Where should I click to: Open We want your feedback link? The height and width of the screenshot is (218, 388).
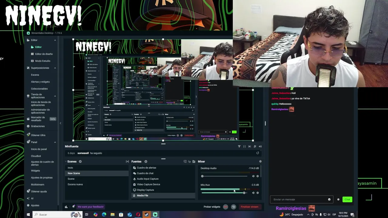(91, 207)
